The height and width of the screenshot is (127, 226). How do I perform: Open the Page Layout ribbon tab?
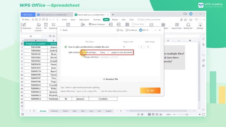[84, 20]
